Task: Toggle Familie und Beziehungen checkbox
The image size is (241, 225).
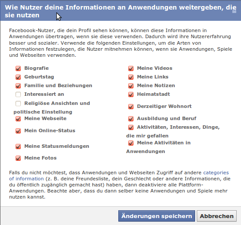Action: (x=18, y=86)
